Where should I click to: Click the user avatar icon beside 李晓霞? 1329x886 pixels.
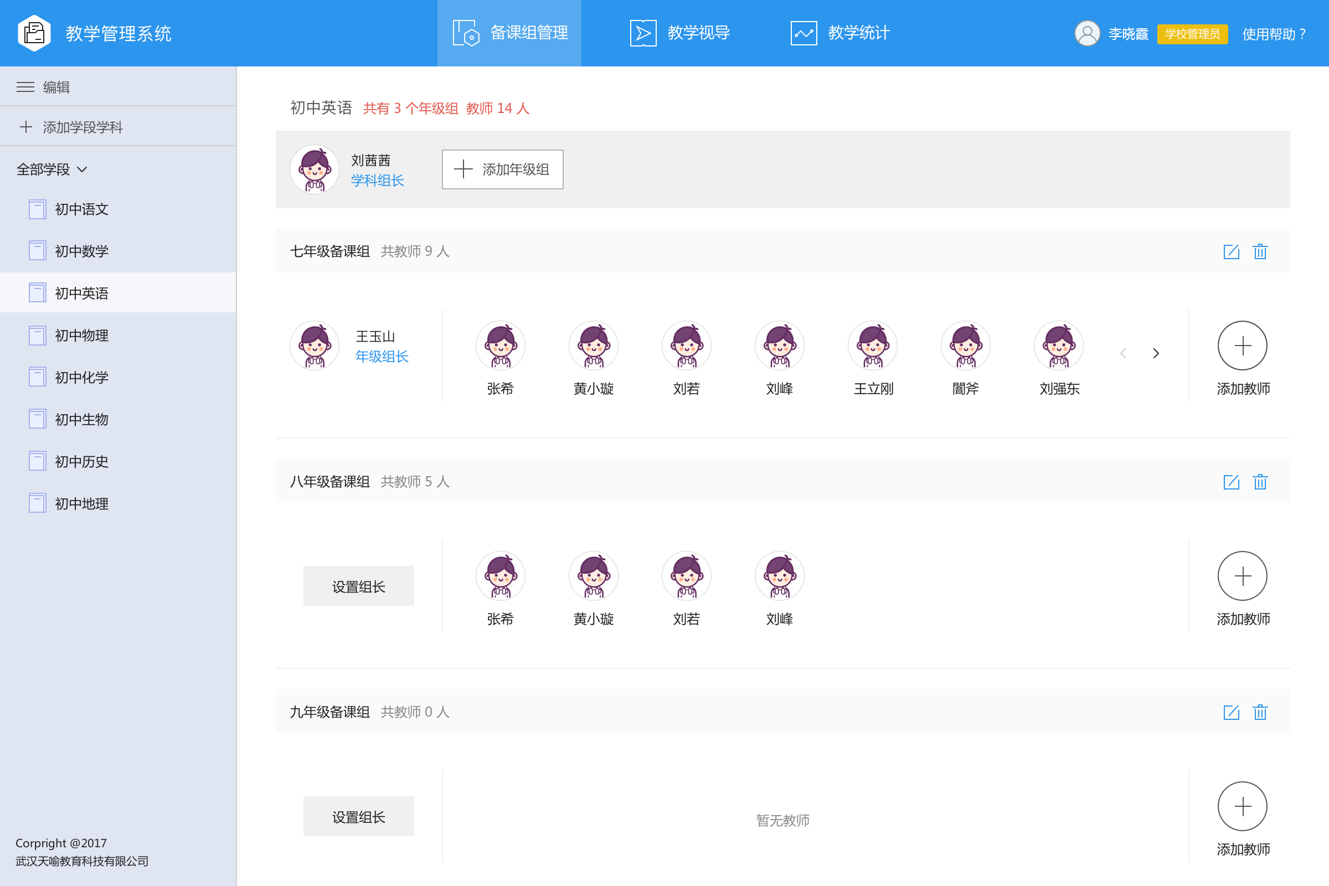click(1086, 33)
